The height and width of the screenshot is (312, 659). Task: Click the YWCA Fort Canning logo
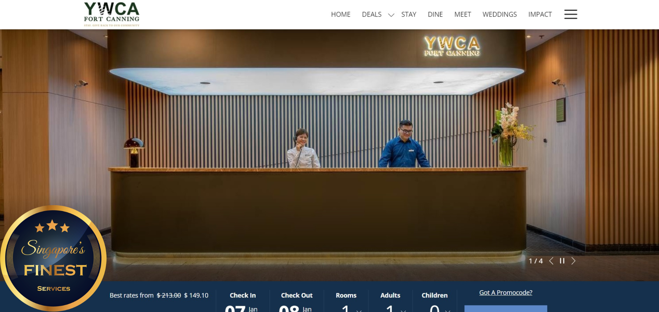tap(111, 14)
